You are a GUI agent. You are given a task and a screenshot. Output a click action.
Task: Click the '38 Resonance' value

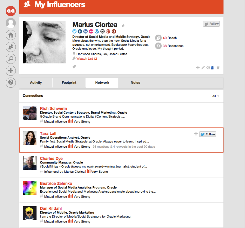[x=173, y=46]
